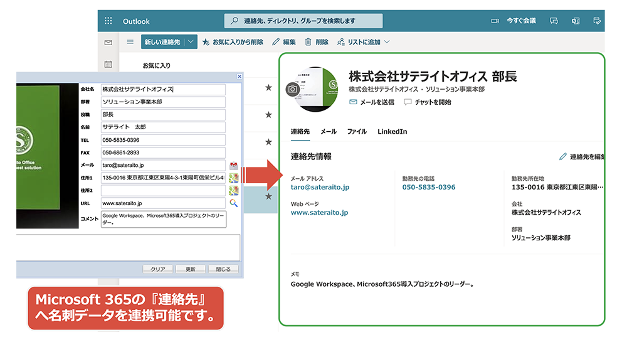
Task: Start a meeting now with 今すぐ会議
Action: coord(514,21)
